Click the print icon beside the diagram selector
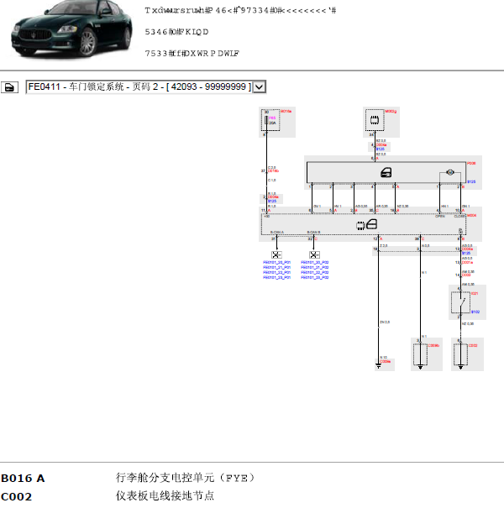This screenshot has height=508, width=504. [x=9, y=87]
